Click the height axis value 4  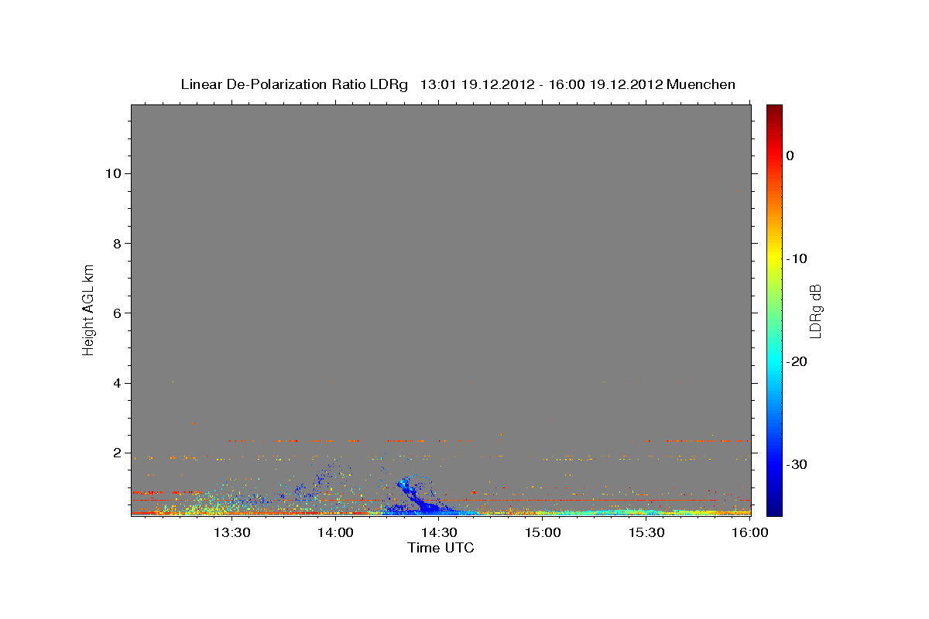click(x=115, y=383)
